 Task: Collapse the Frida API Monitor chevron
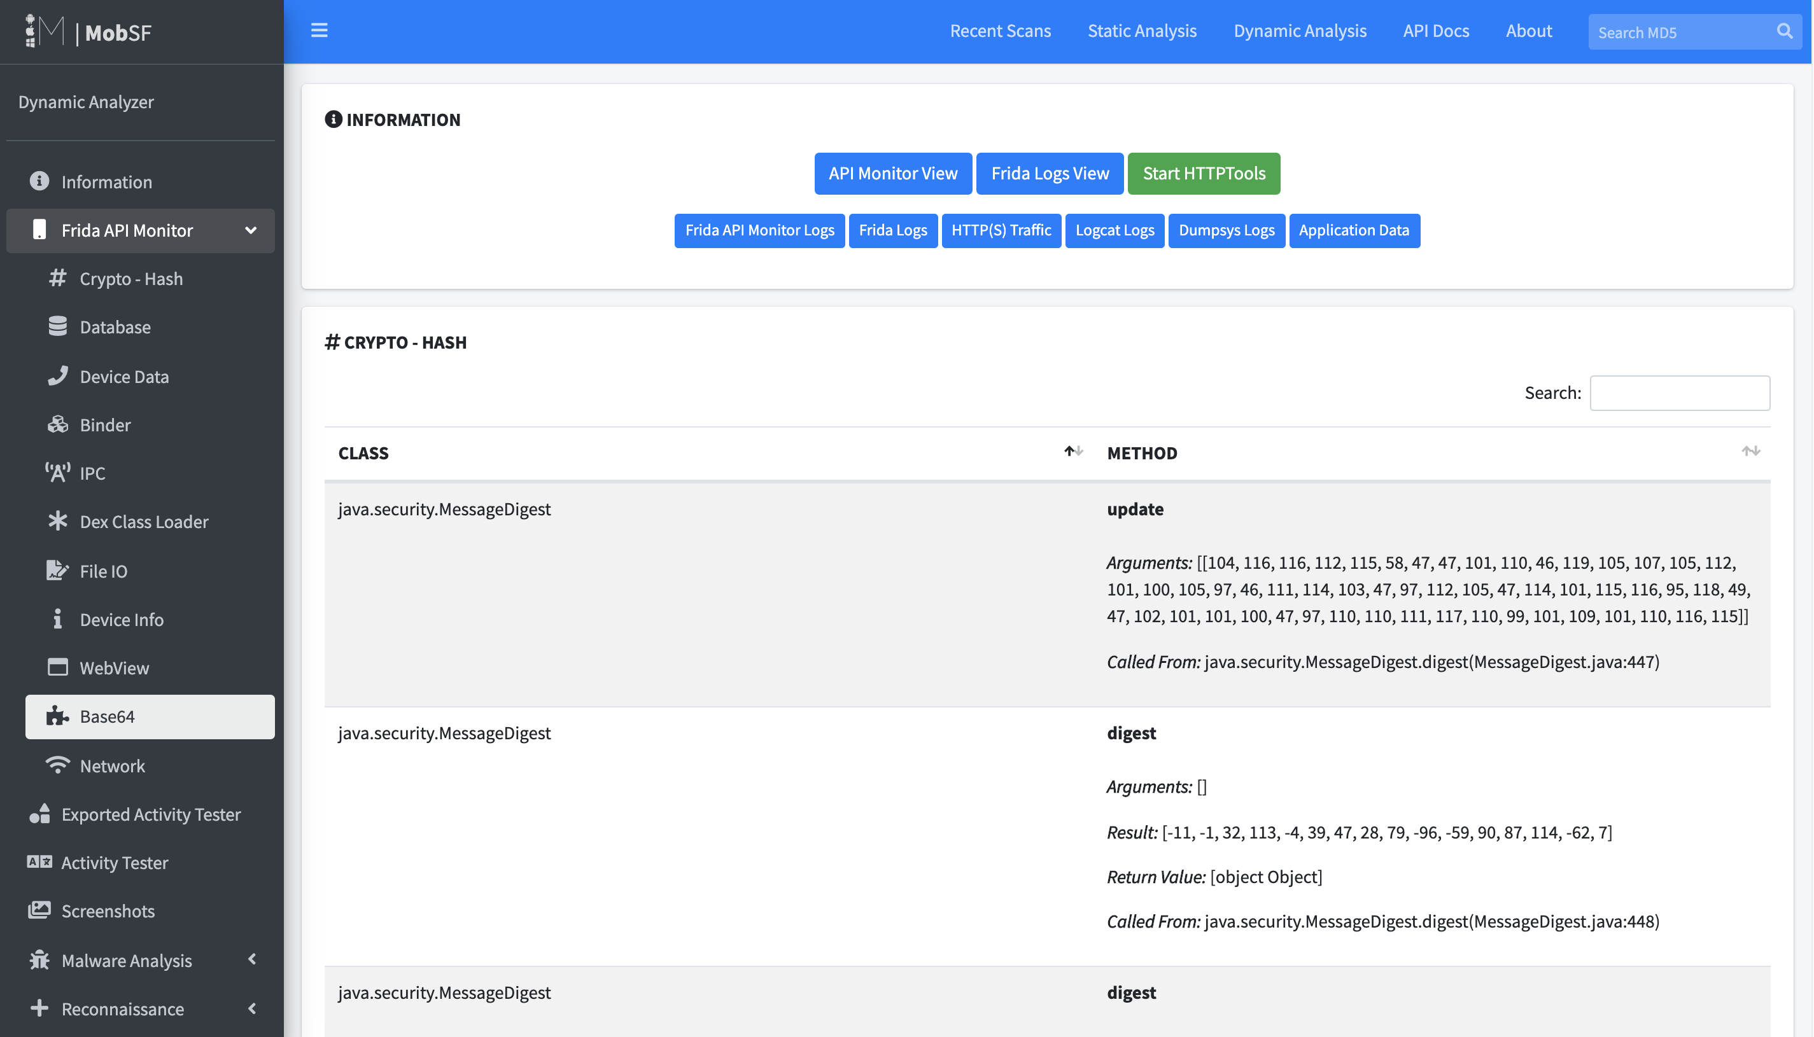pyautogui.click(x=251, y=230)
